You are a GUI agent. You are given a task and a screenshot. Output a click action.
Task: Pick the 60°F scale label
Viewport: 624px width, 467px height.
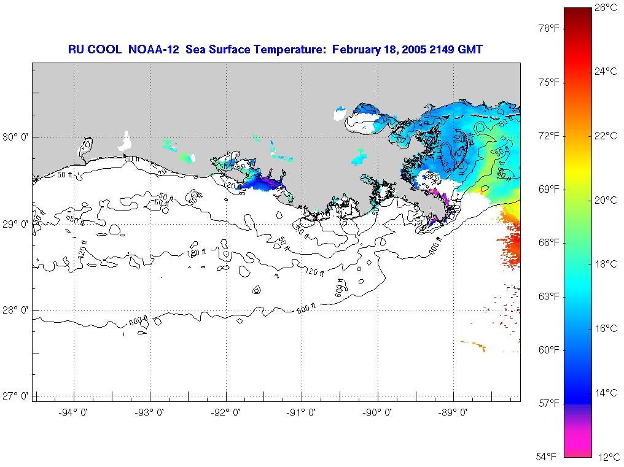click(549, 350)
